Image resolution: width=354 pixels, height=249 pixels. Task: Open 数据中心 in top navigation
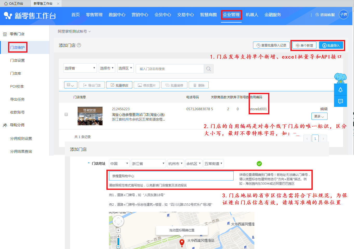pos(117,15)
